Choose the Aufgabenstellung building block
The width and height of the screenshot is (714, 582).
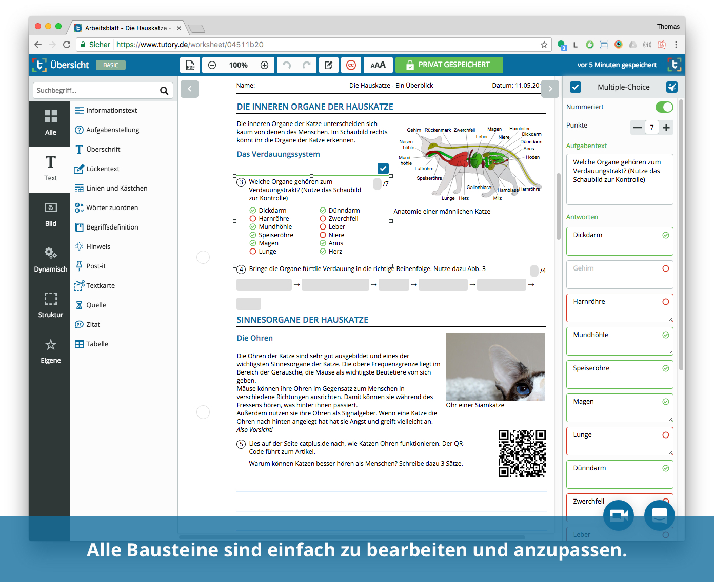coord(107,130)
